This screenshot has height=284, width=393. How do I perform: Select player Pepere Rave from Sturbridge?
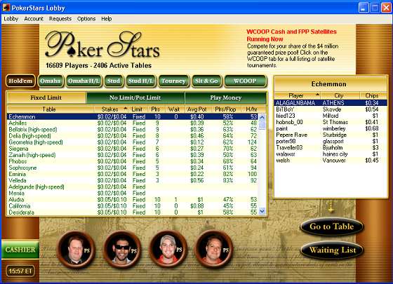pyautogui.click(x=331, y=135)
